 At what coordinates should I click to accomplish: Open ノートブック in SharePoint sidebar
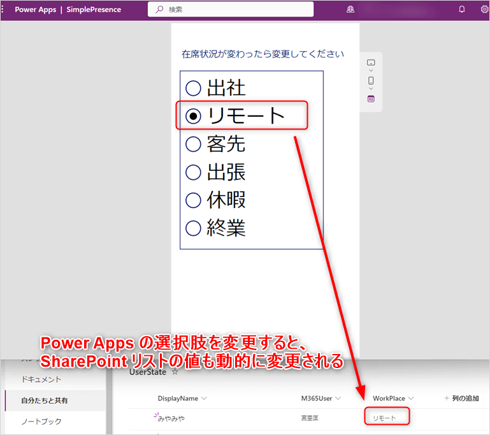(41, 422)
